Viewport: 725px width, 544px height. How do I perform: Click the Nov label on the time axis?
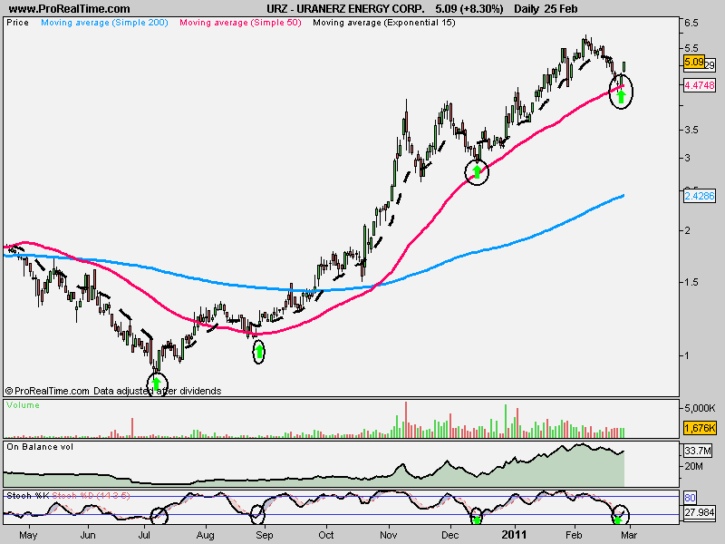tap(389, 535)
